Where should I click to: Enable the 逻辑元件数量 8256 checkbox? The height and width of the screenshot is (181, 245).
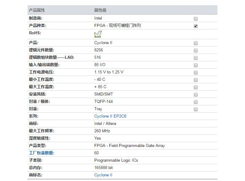coord(196,51)
